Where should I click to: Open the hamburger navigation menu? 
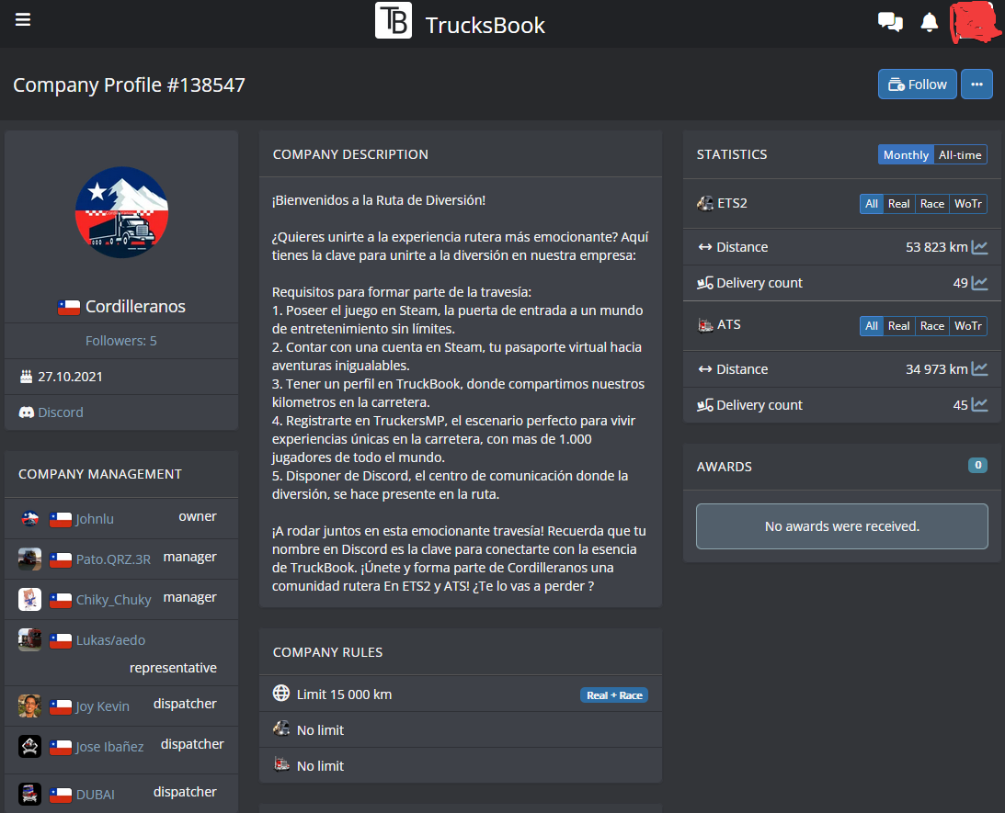[x=23, y=20]
